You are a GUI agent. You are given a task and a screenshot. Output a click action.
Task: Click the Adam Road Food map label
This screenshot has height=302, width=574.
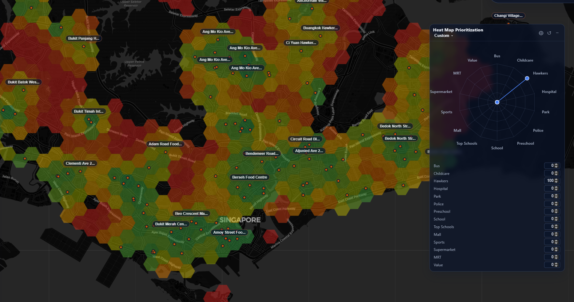tap(165, 144)
